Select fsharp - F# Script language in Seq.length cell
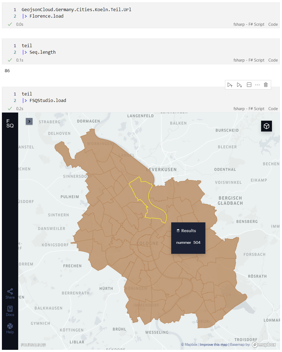The height and width of the screenshot is (352, 282). tap(249, 60)
